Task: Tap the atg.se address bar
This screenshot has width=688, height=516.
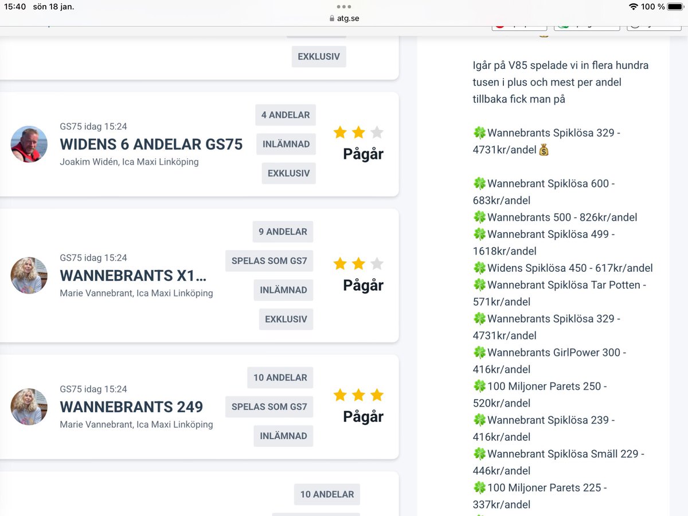Action: tap(344, 18)
